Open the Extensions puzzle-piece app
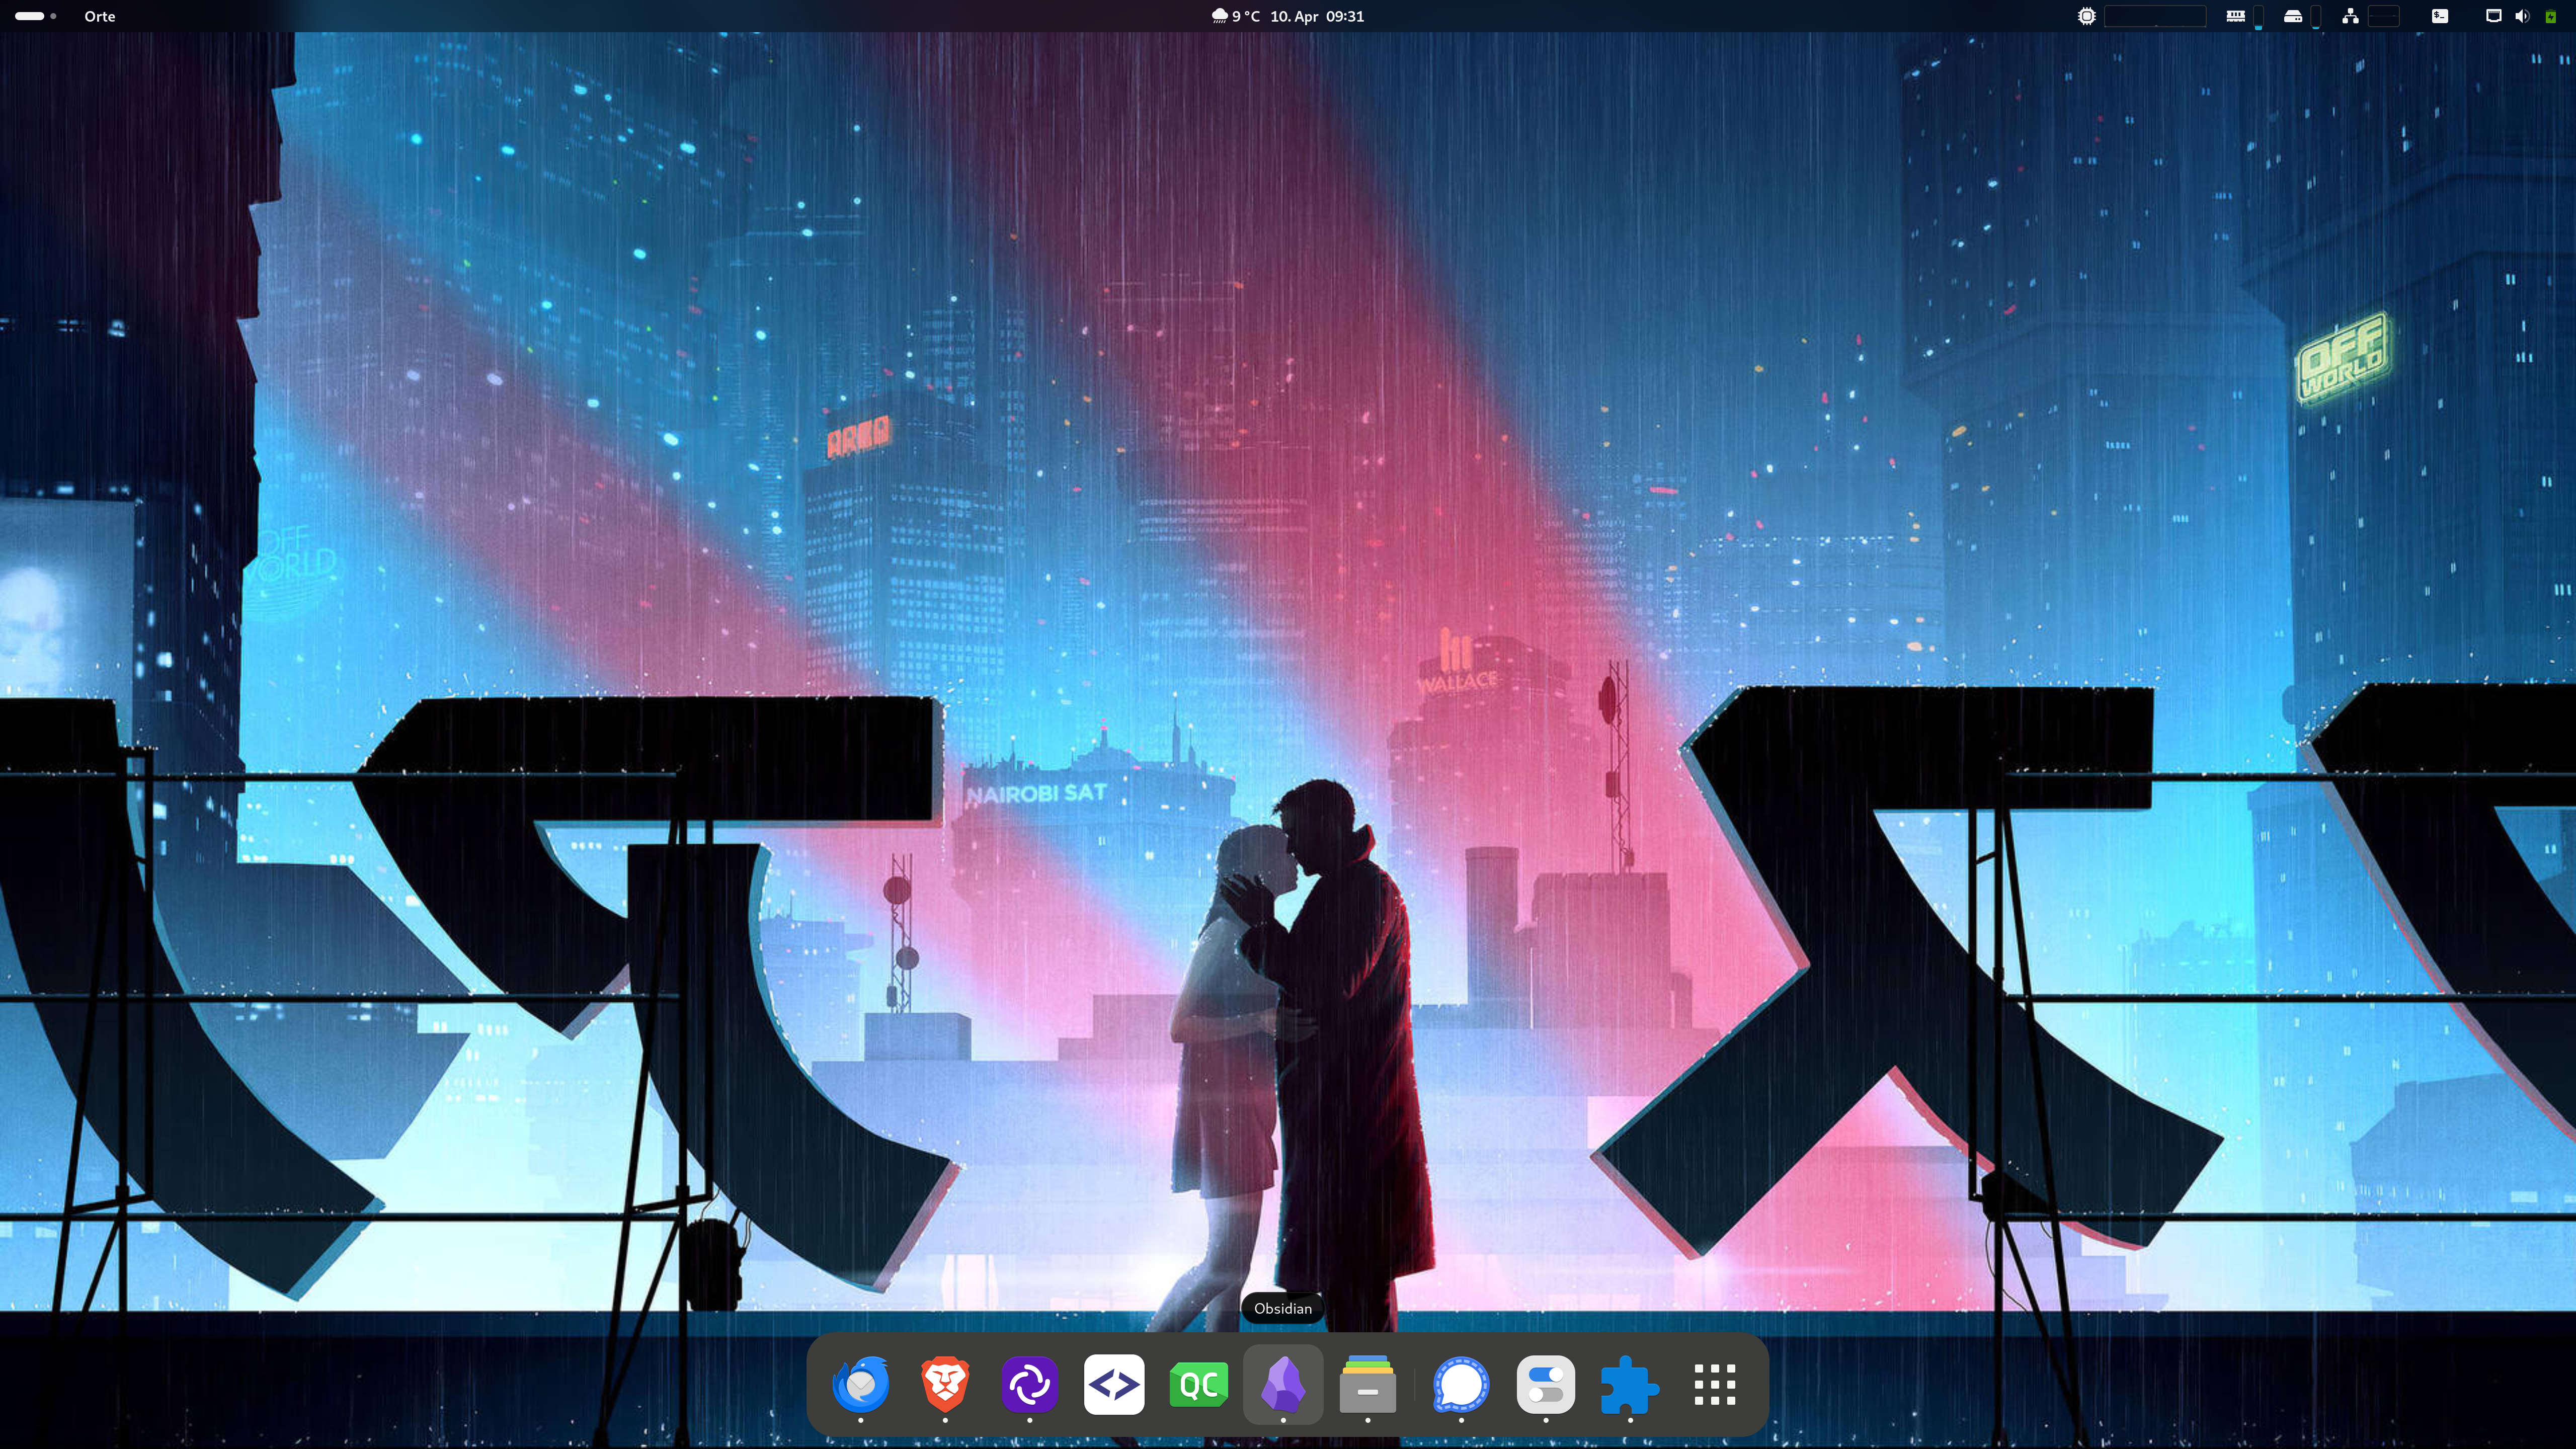This screenshot has height=1449, width=2576. point(1630,1385)
